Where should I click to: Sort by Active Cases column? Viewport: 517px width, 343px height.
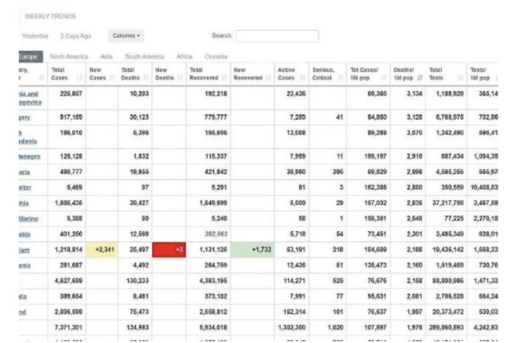pos(287,74)
